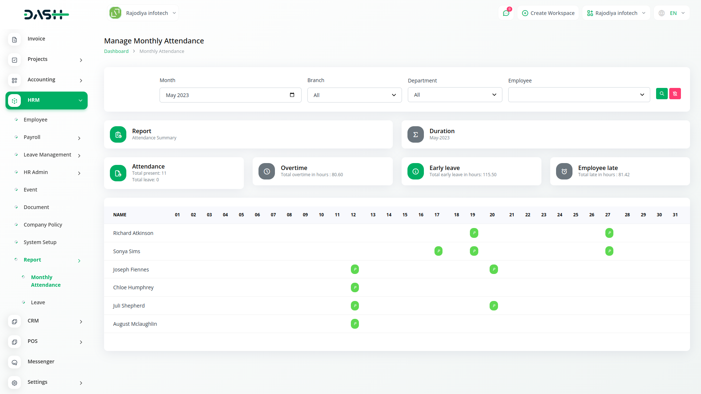This screenshot has width=701, height=394.
Task: Click the Overtime clock icon
Action: [x=266, y=171]
